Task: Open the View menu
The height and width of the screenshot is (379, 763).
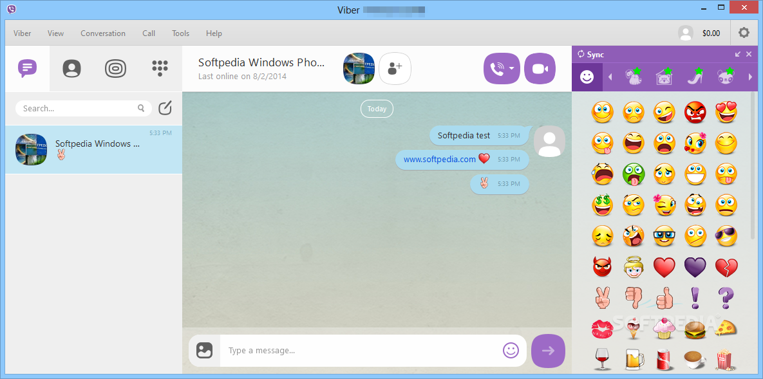Action: pyautogui.click(x=55, y=33)
